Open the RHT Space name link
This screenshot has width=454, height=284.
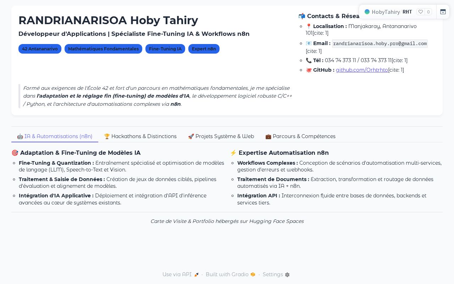tap(407, 12)
